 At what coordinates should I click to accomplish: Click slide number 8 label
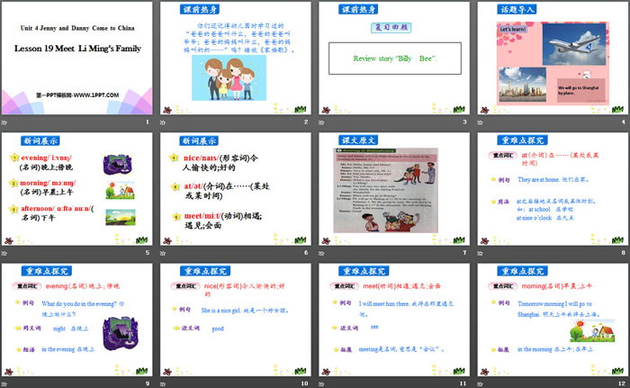click(x=624, y=252)
